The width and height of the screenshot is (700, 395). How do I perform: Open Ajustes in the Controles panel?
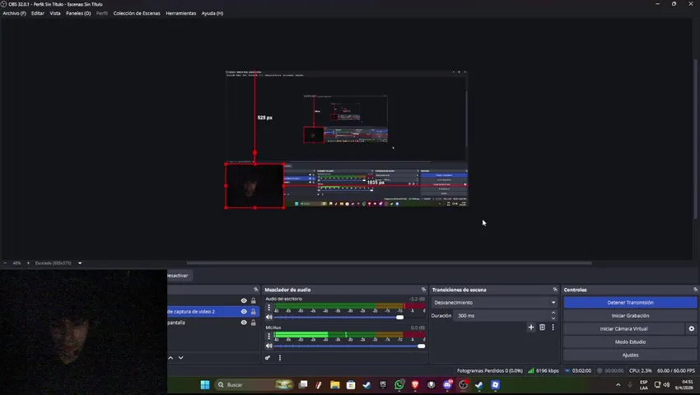pos(630,355)
